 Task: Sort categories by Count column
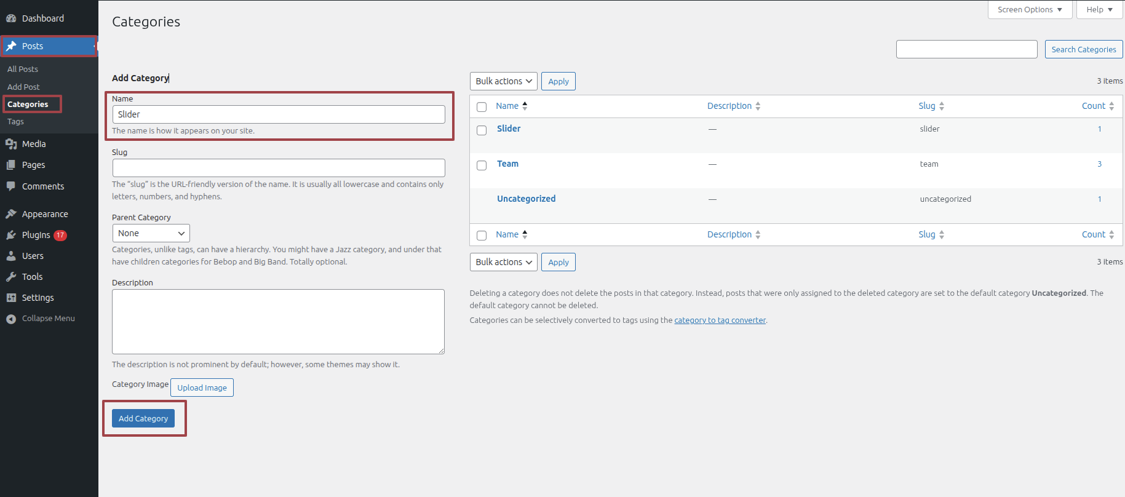(1094, 106)
